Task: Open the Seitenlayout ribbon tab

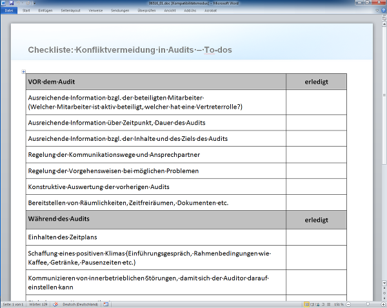Action: point(71,11)
